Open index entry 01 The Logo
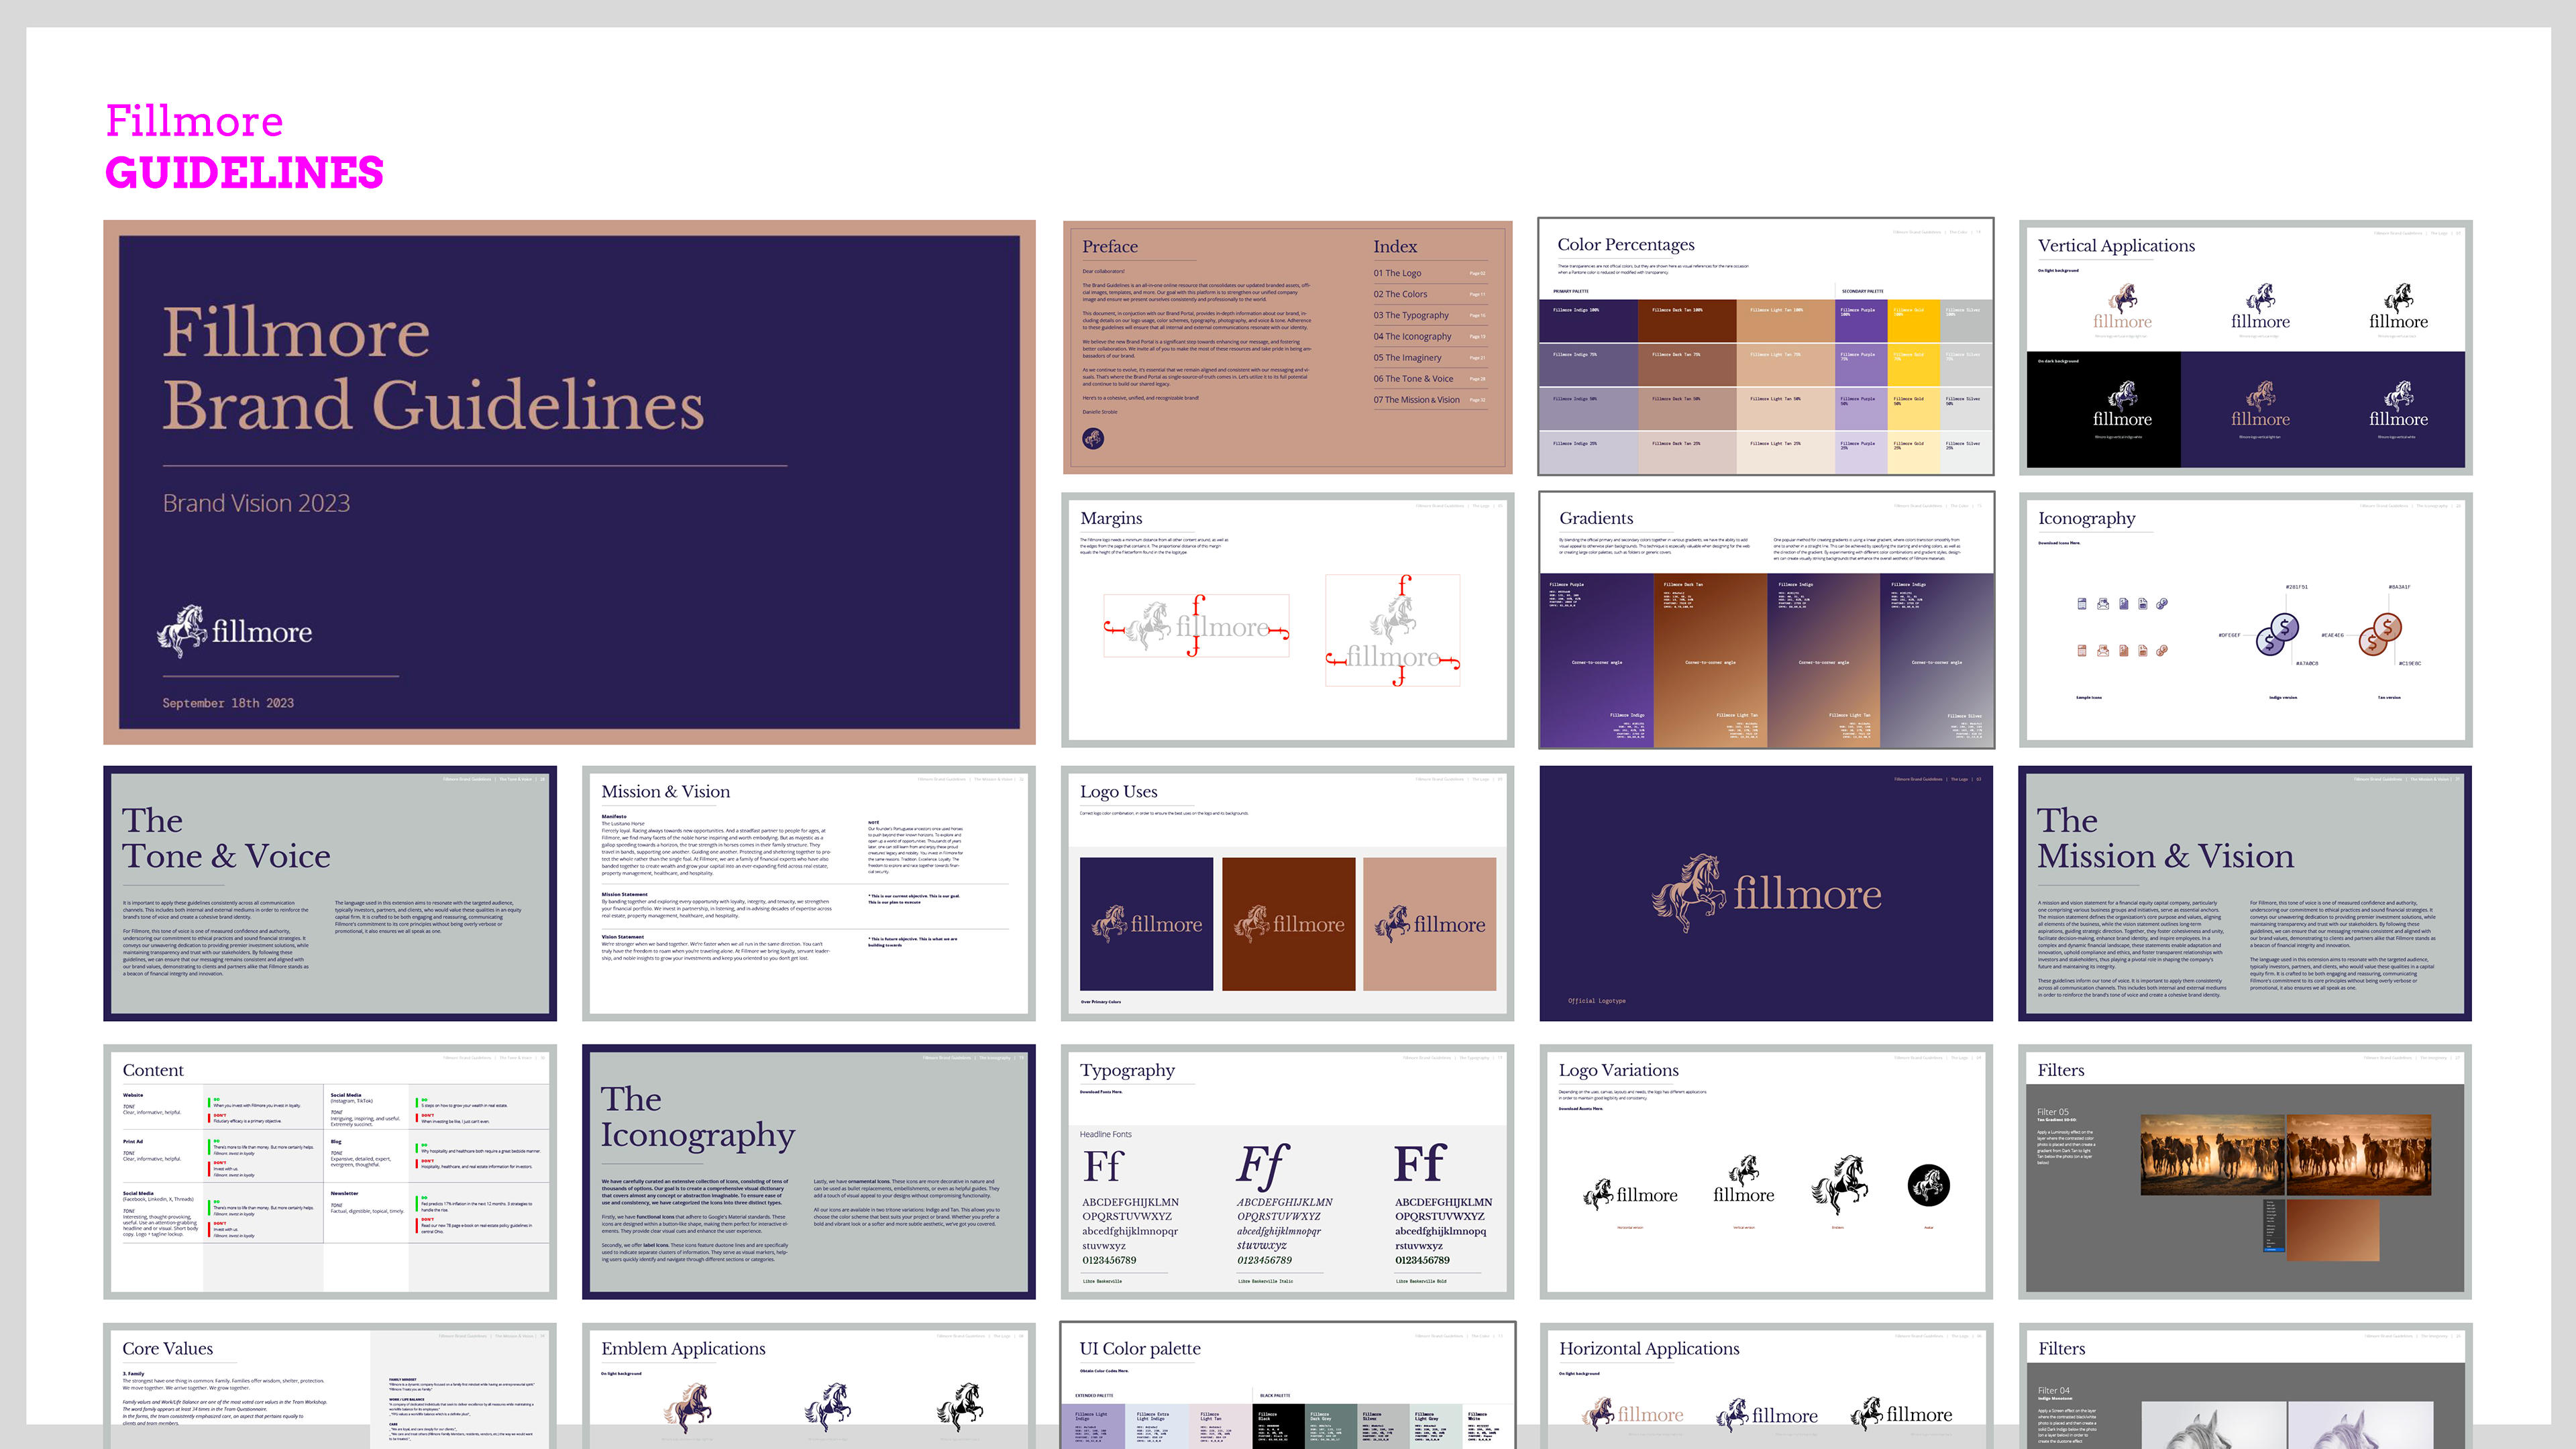This screenshot has width=2576, height=1449. click(x=1397, y=273)
